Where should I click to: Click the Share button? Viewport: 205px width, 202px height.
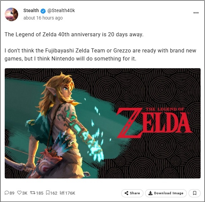click(x=132, y=193)
